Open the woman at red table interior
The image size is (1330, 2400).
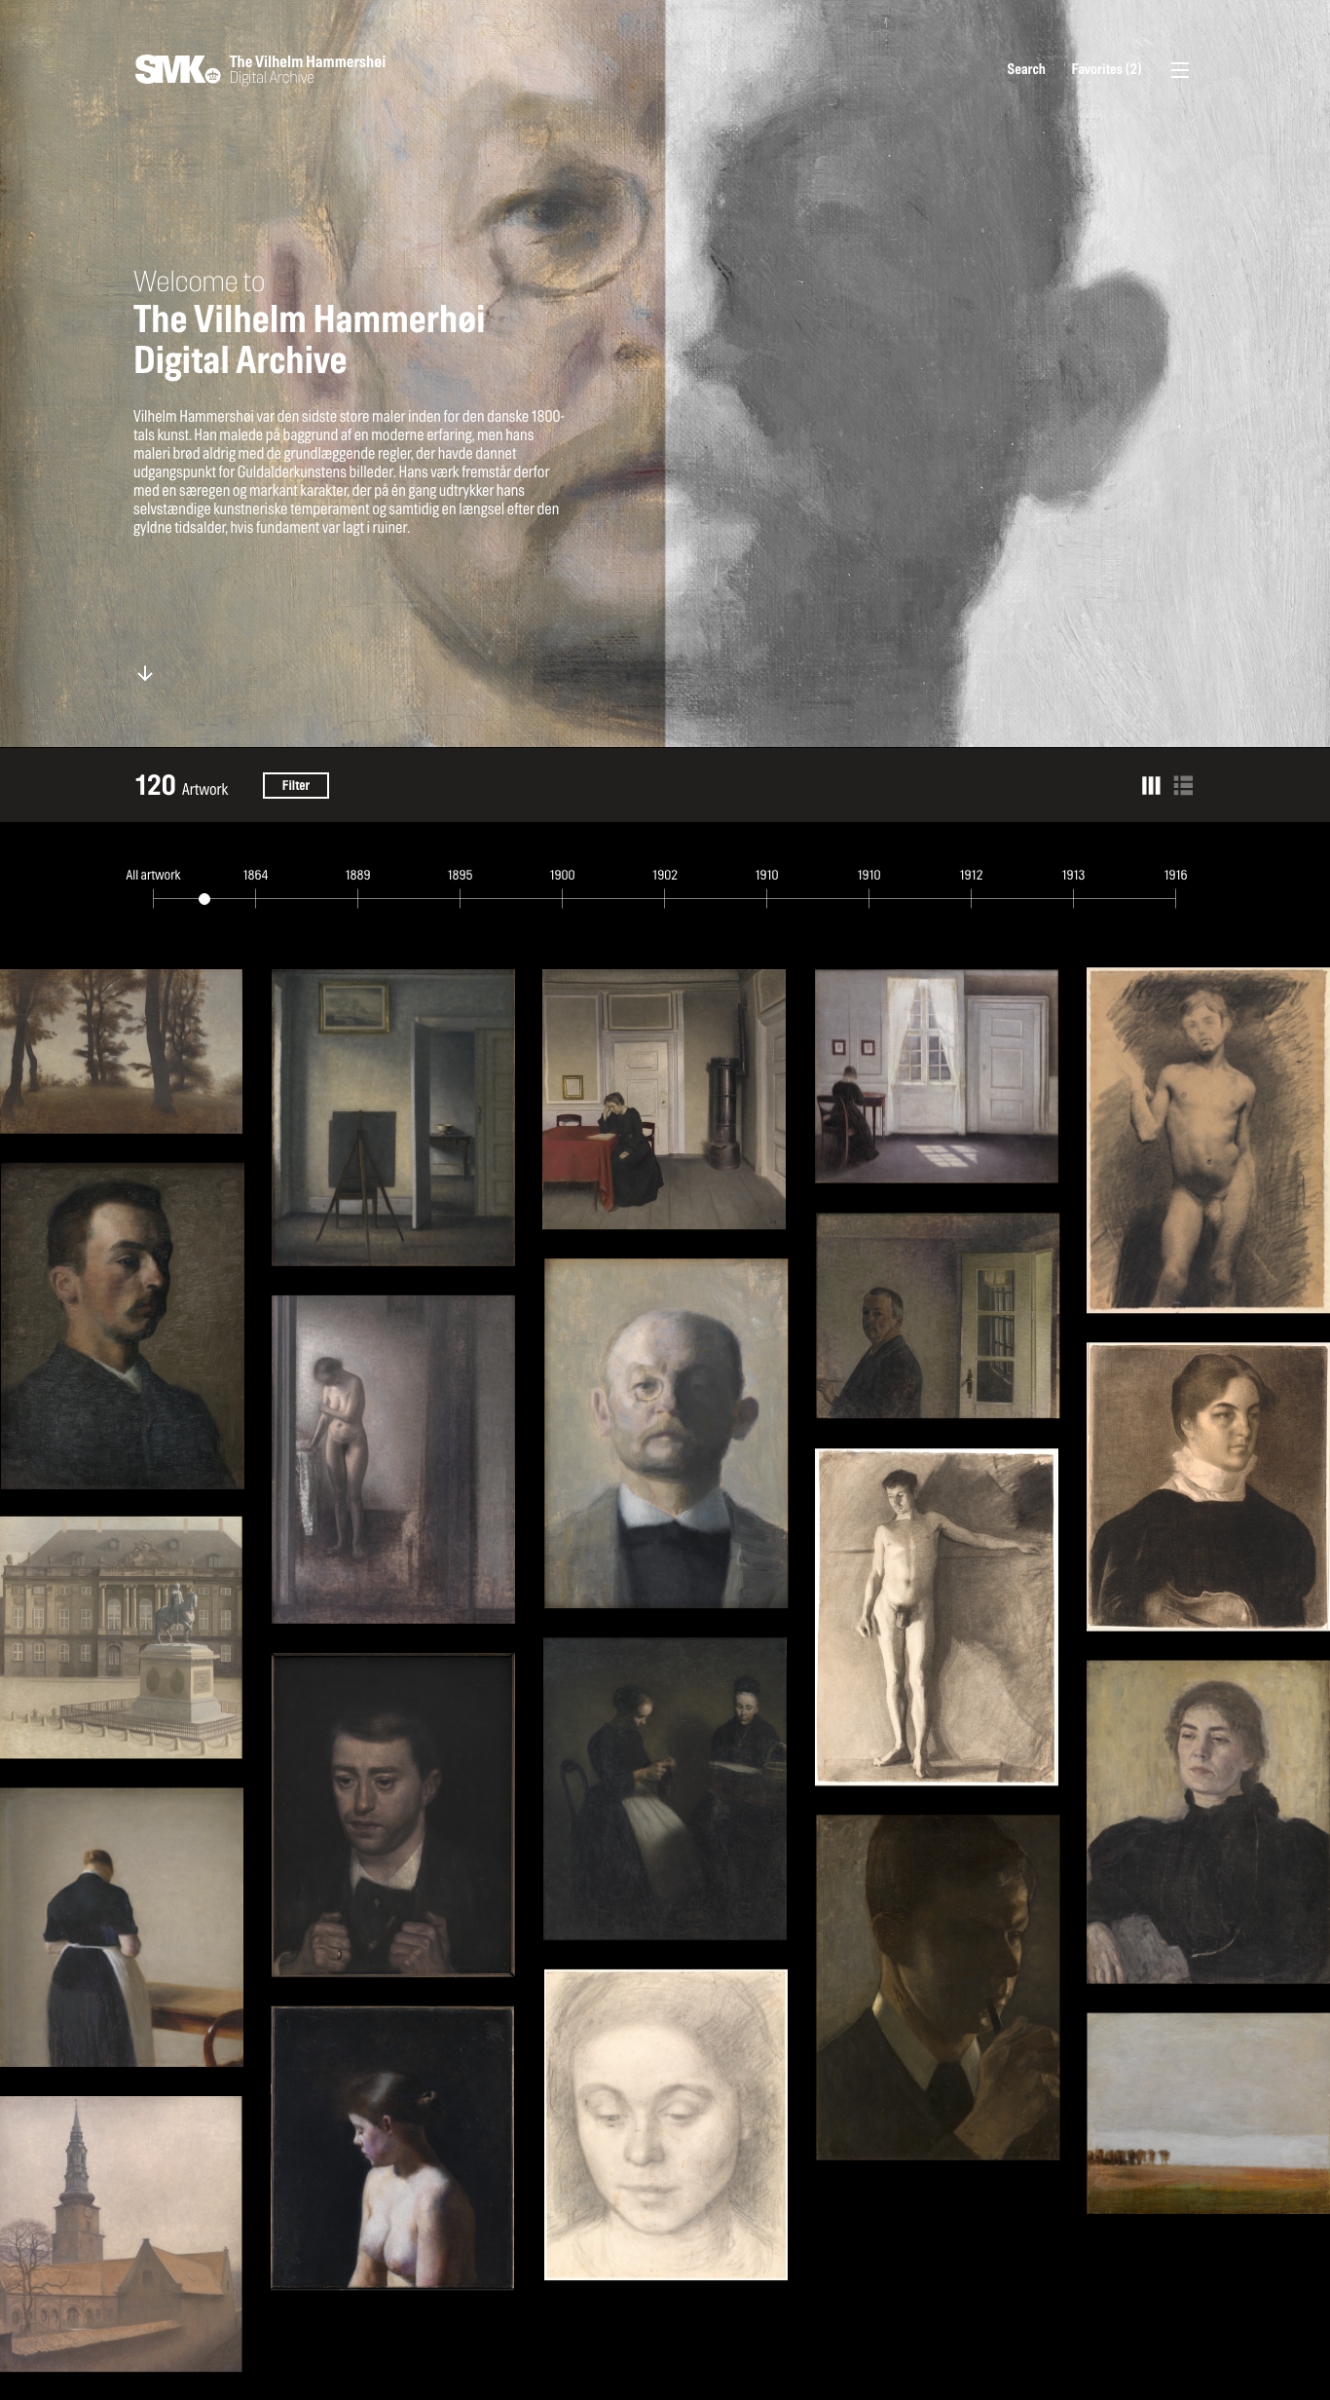pos(664,1099)
